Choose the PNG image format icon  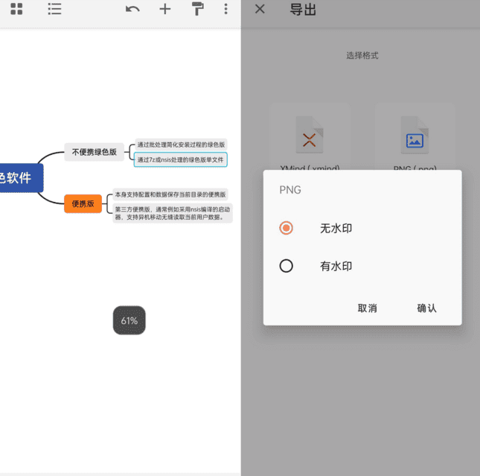(x=415, y=135)
